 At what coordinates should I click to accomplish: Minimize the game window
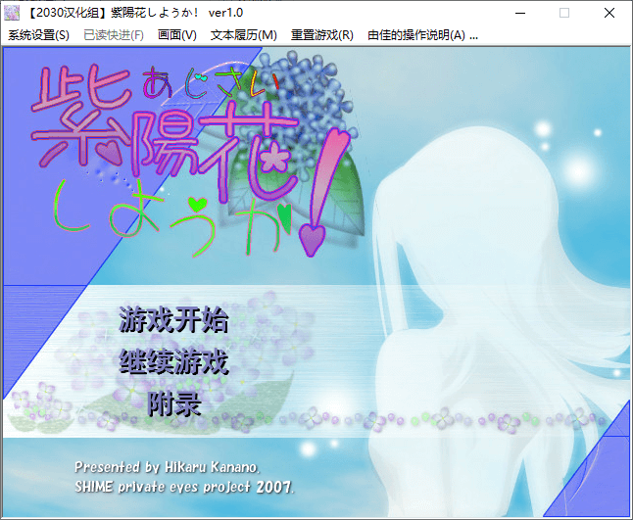(518, 12)
